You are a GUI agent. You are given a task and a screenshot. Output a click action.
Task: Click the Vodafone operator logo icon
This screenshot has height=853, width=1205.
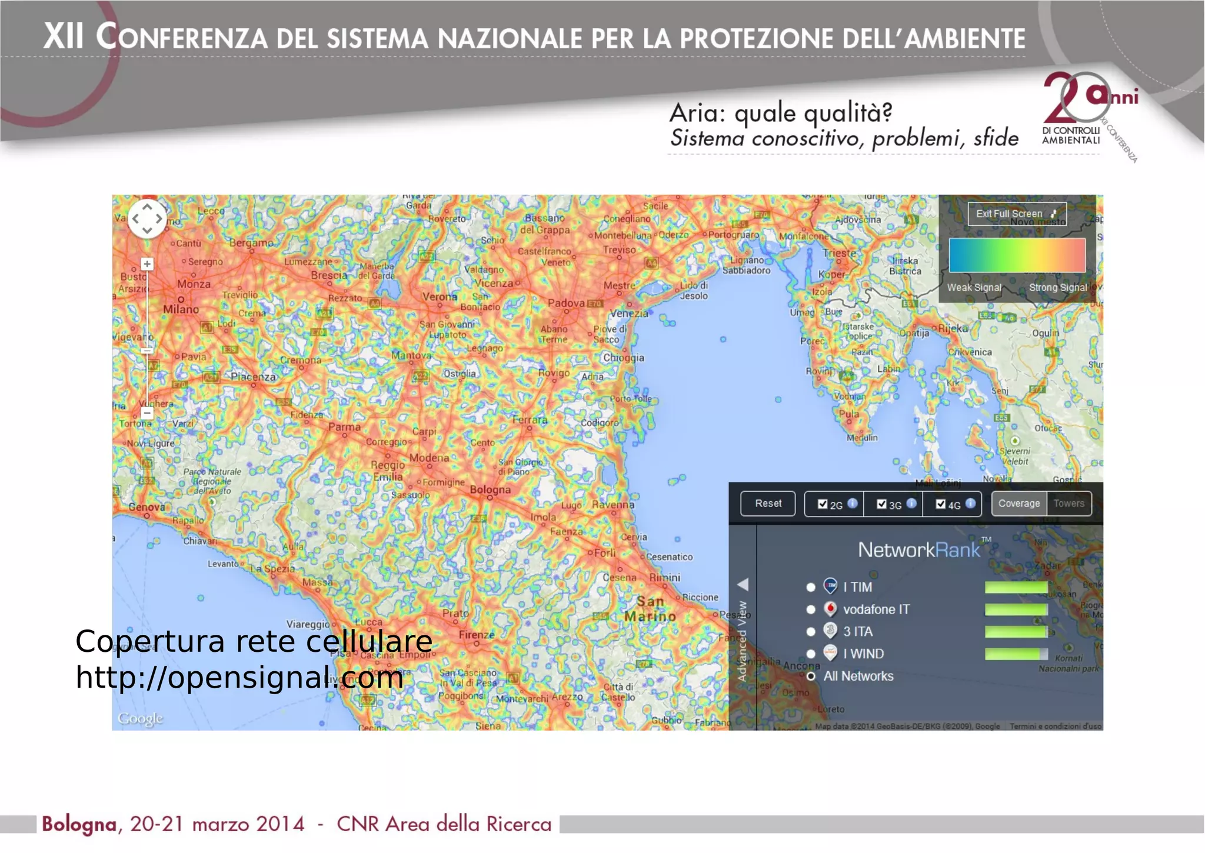tap(830, 608)
